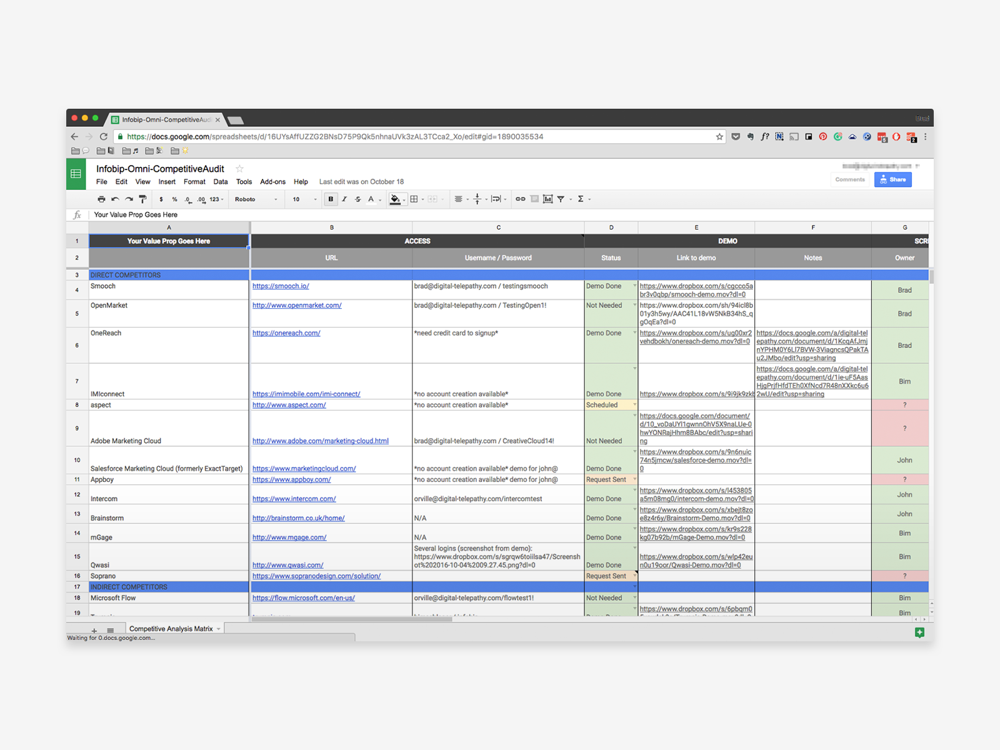Open Appboy Request Sent dropdown arrow
Viewport: 1000px width, 750px height.
click(x=635, y=479)
